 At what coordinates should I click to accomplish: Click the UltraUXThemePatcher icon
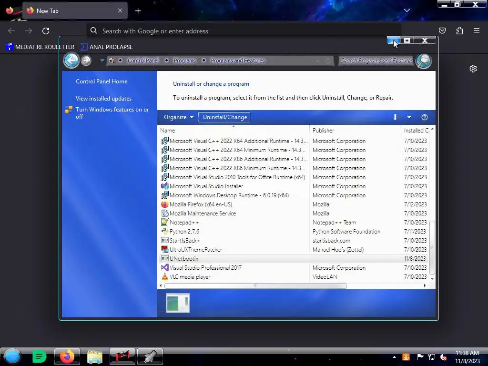pos(164,249)
